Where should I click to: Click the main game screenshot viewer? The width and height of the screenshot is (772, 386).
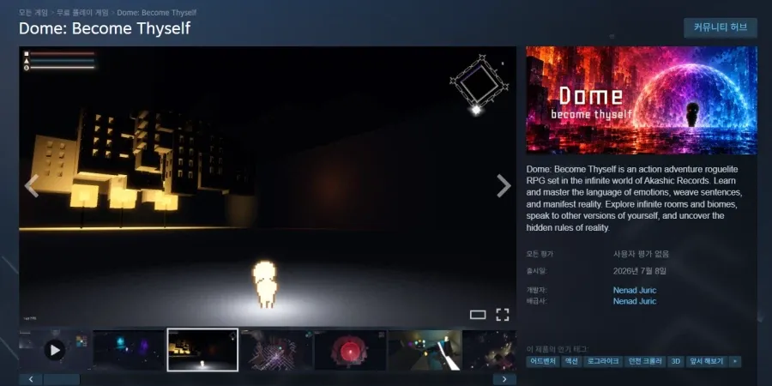coord(268,186)
